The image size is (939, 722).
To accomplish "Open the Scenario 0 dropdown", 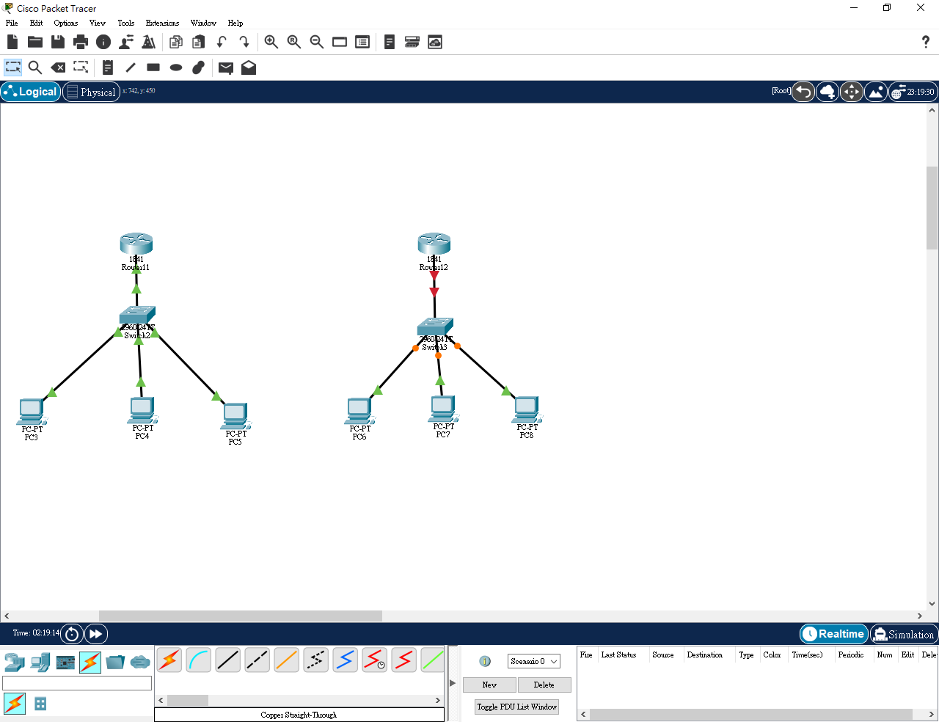I will click(x=533, y=661).
